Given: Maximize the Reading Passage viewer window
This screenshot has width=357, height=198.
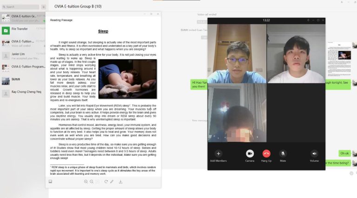Looking at the screenshot, I should 151,14.
